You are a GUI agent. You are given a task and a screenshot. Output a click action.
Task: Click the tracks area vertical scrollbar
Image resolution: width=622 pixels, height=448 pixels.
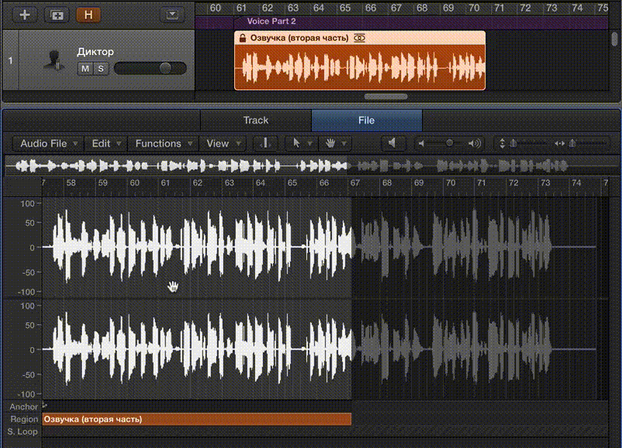coord(614,39)
